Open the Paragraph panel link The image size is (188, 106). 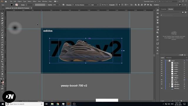coord(112,5)
